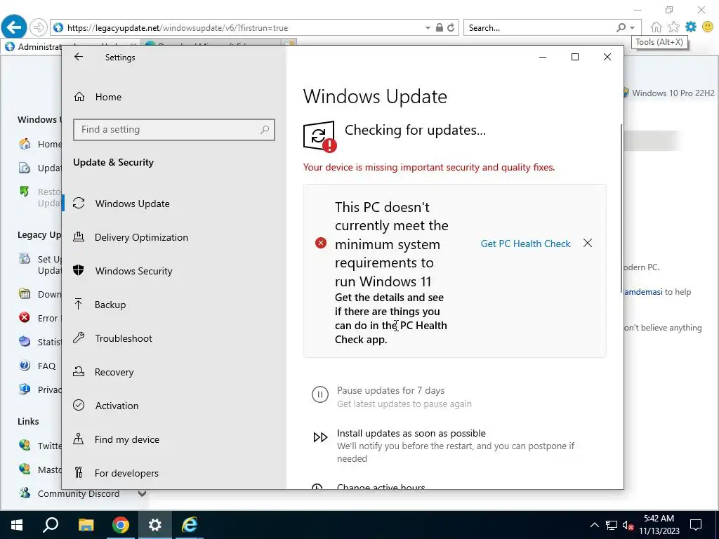Refresh the page in Internet Explorer
Viewport: 719px width, 539px height.
click(x=451, y=27)
